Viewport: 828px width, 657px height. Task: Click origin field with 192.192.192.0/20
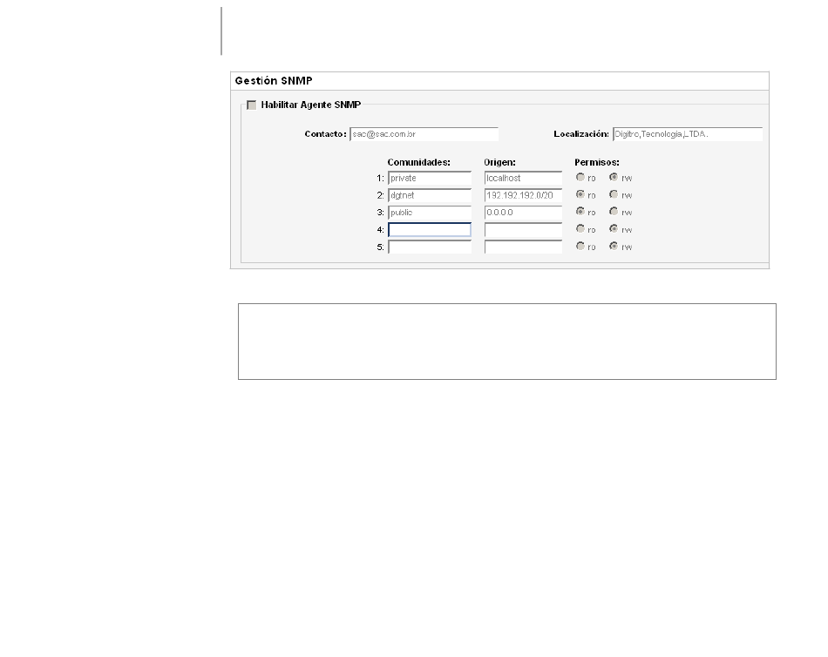pyautogui.click(x=523, y=195)
